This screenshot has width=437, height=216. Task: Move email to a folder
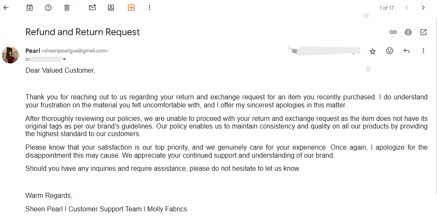pos(111,8)
